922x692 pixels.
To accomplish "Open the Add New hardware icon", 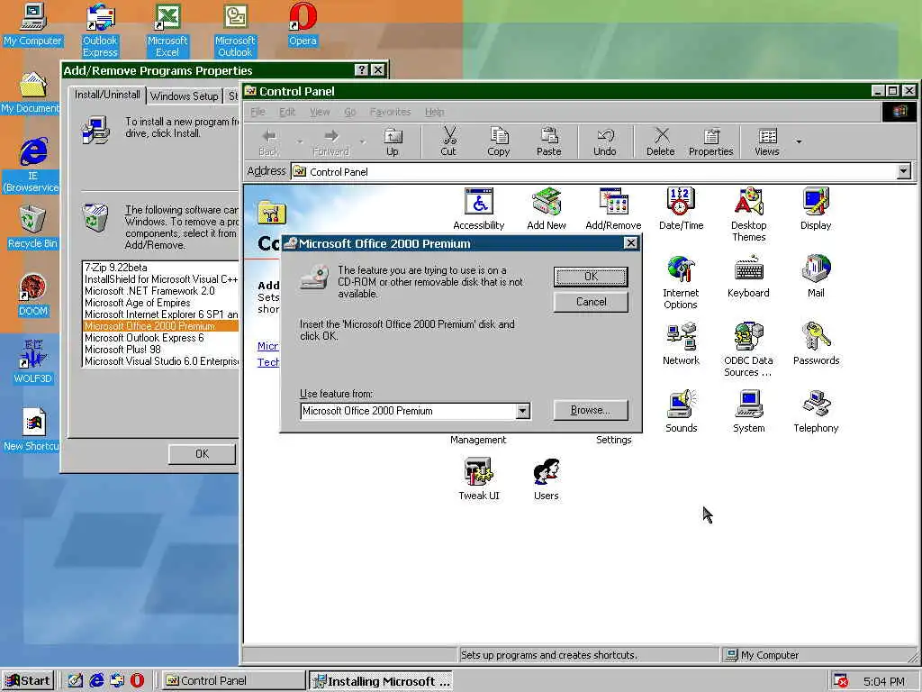I will pos(547,209).
